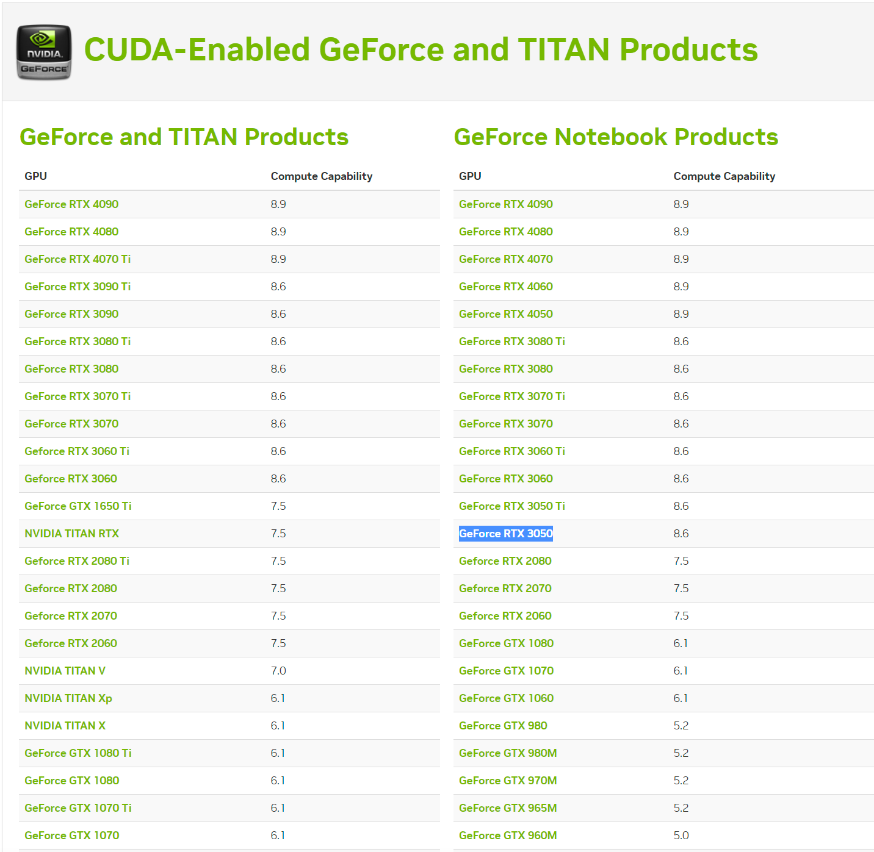The width and height of the screenshot is (874, 852).
Task: Open desktop GeForce RTX 3080 Ti link
Action: tap(78, 342)
